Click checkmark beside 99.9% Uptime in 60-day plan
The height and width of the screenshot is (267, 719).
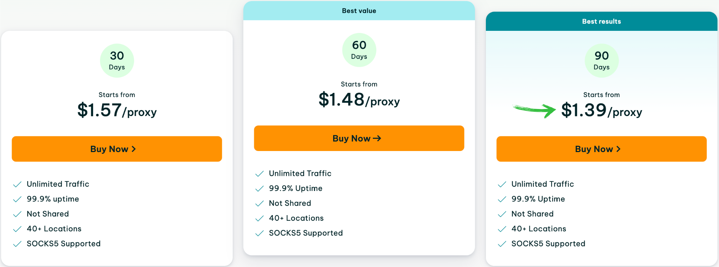[259, 189]
